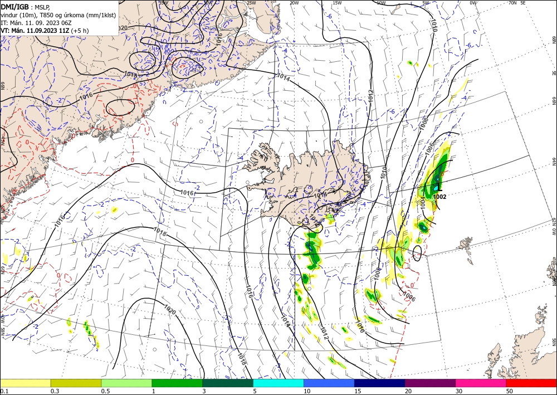
Task: Select the olive 0.3–0.5 legend swatch
Action: (x=76, y=383)
